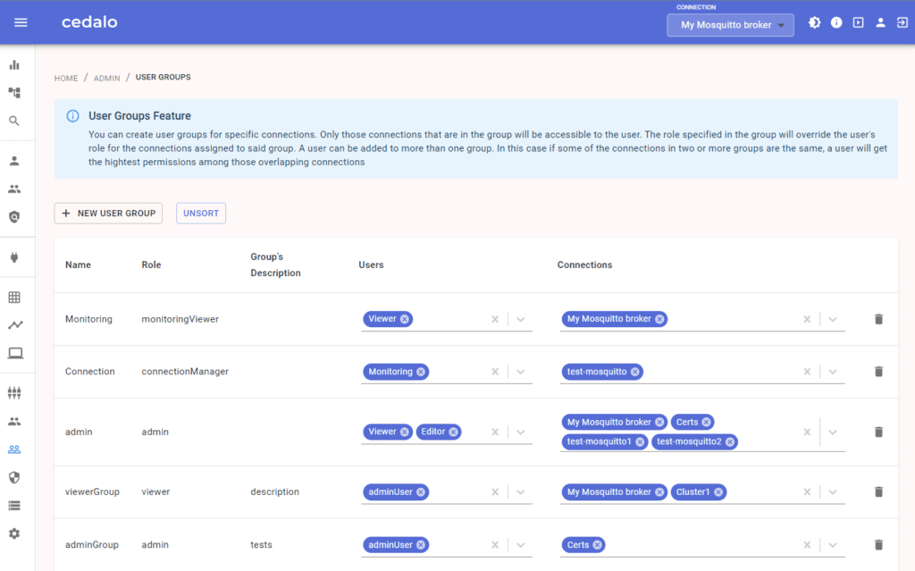
Task: Log out using the sign-out icon
Action: coord(902,22)
